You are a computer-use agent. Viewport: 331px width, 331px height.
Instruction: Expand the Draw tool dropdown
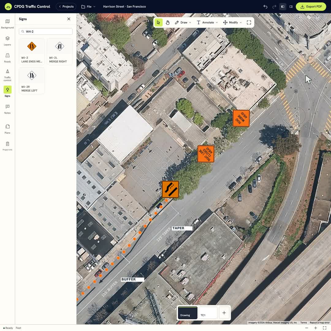[183, 23]
